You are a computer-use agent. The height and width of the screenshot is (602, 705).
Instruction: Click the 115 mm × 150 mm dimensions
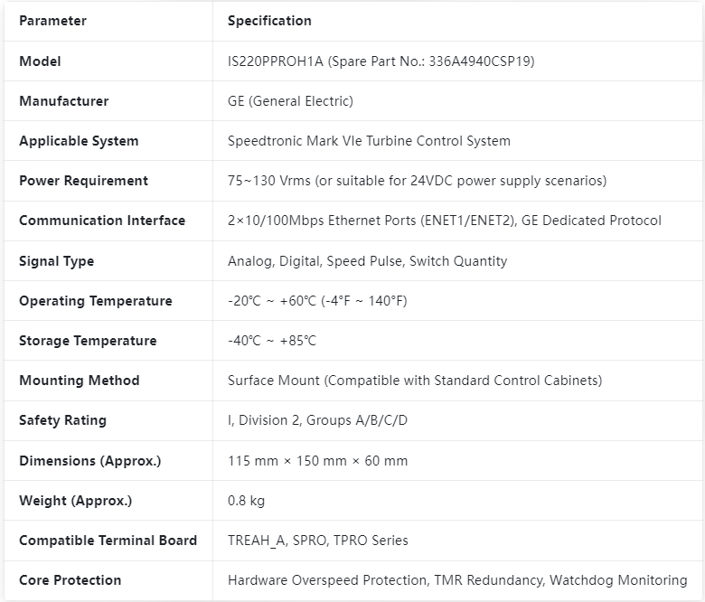[x=317, y=461]
